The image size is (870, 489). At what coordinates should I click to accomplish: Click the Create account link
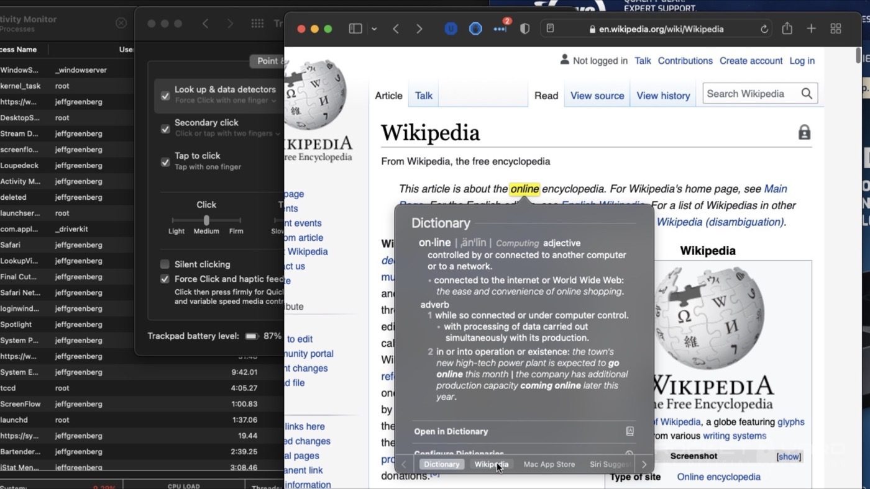coord(751,61)
